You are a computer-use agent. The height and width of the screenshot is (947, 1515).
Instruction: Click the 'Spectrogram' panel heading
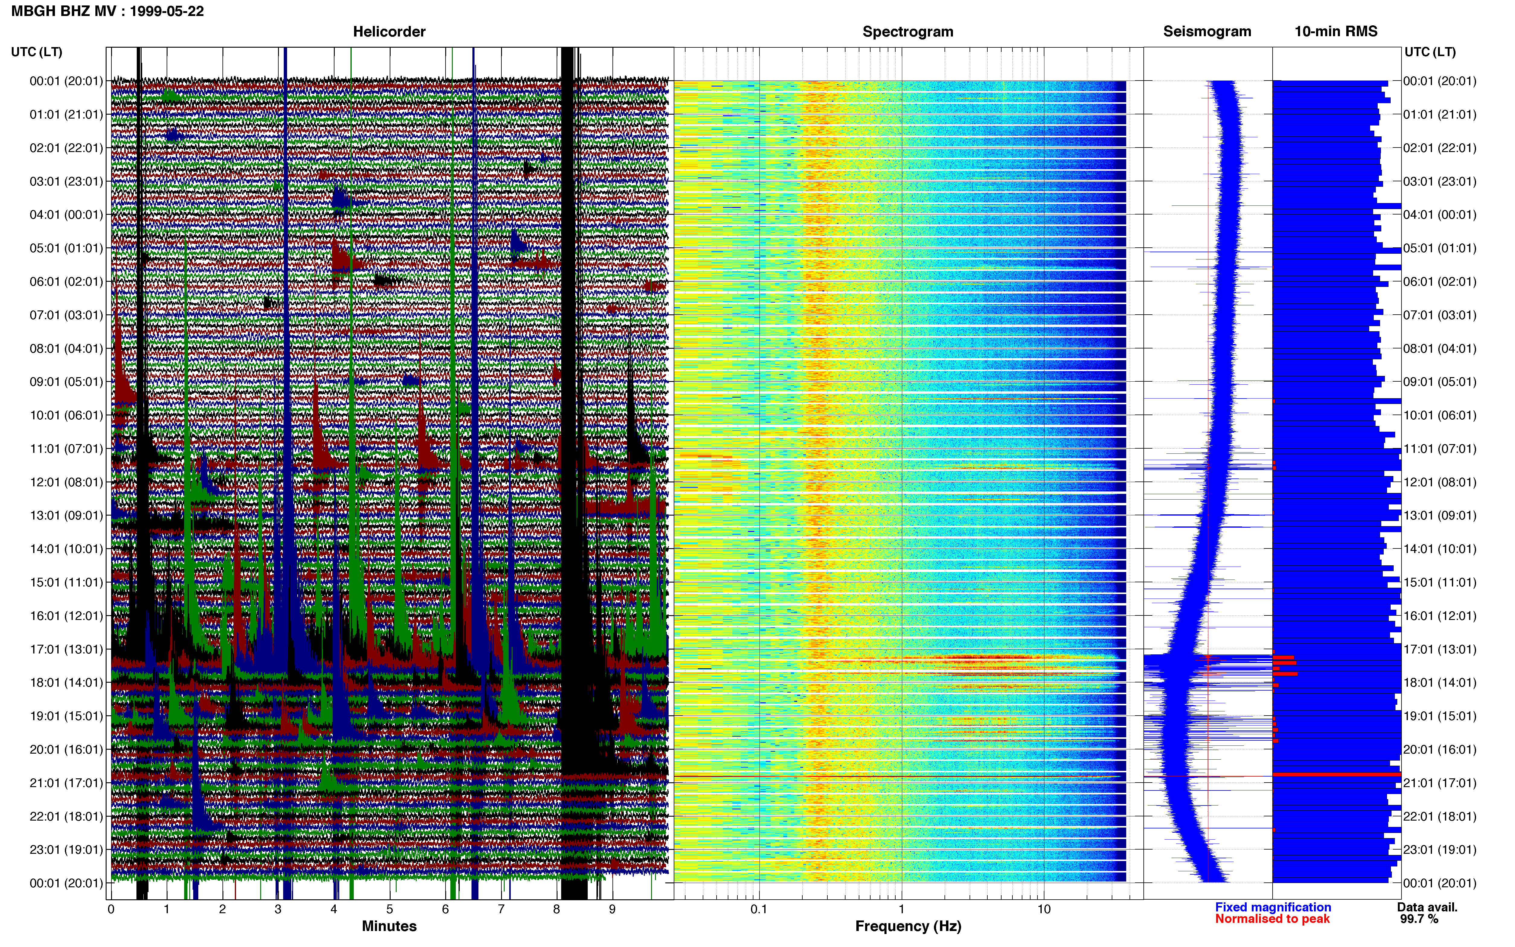pyautogui.click(x=908, y=31)
